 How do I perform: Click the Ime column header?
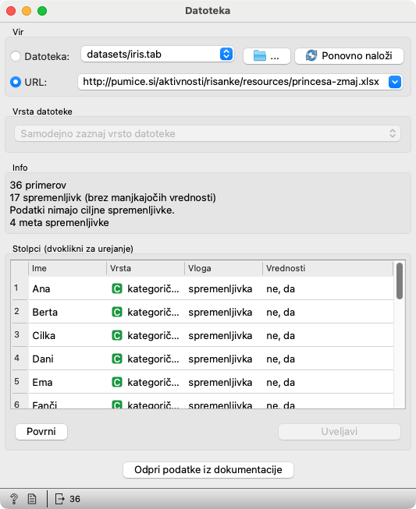[68, 268]
